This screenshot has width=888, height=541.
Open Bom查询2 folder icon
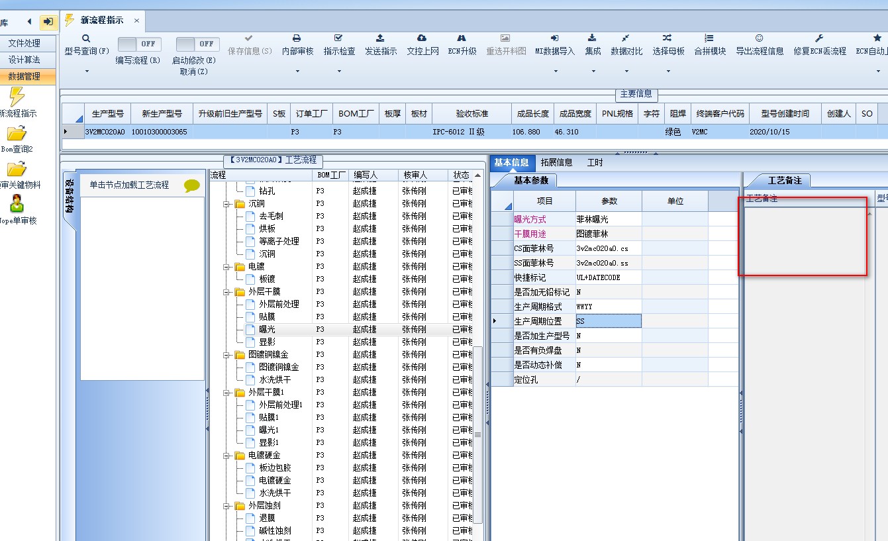[17, 133]
